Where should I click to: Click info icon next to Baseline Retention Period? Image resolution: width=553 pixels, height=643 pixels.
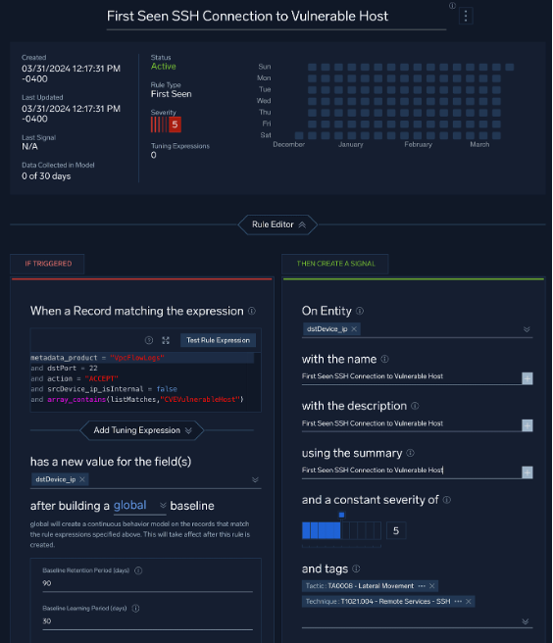[x=138, y=570]
